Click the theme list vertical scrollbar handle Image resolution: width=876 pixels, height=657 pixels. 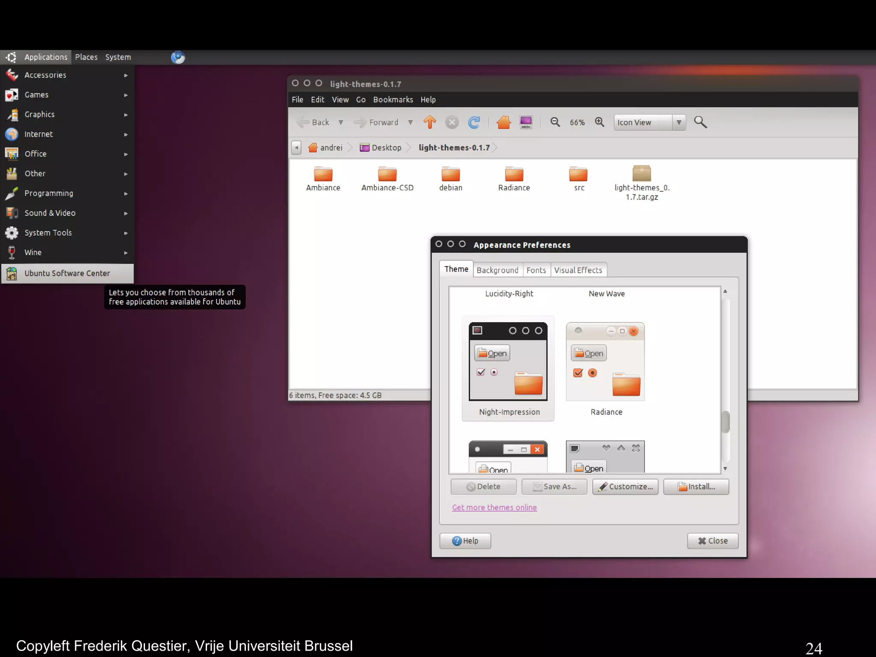point(725,422)
